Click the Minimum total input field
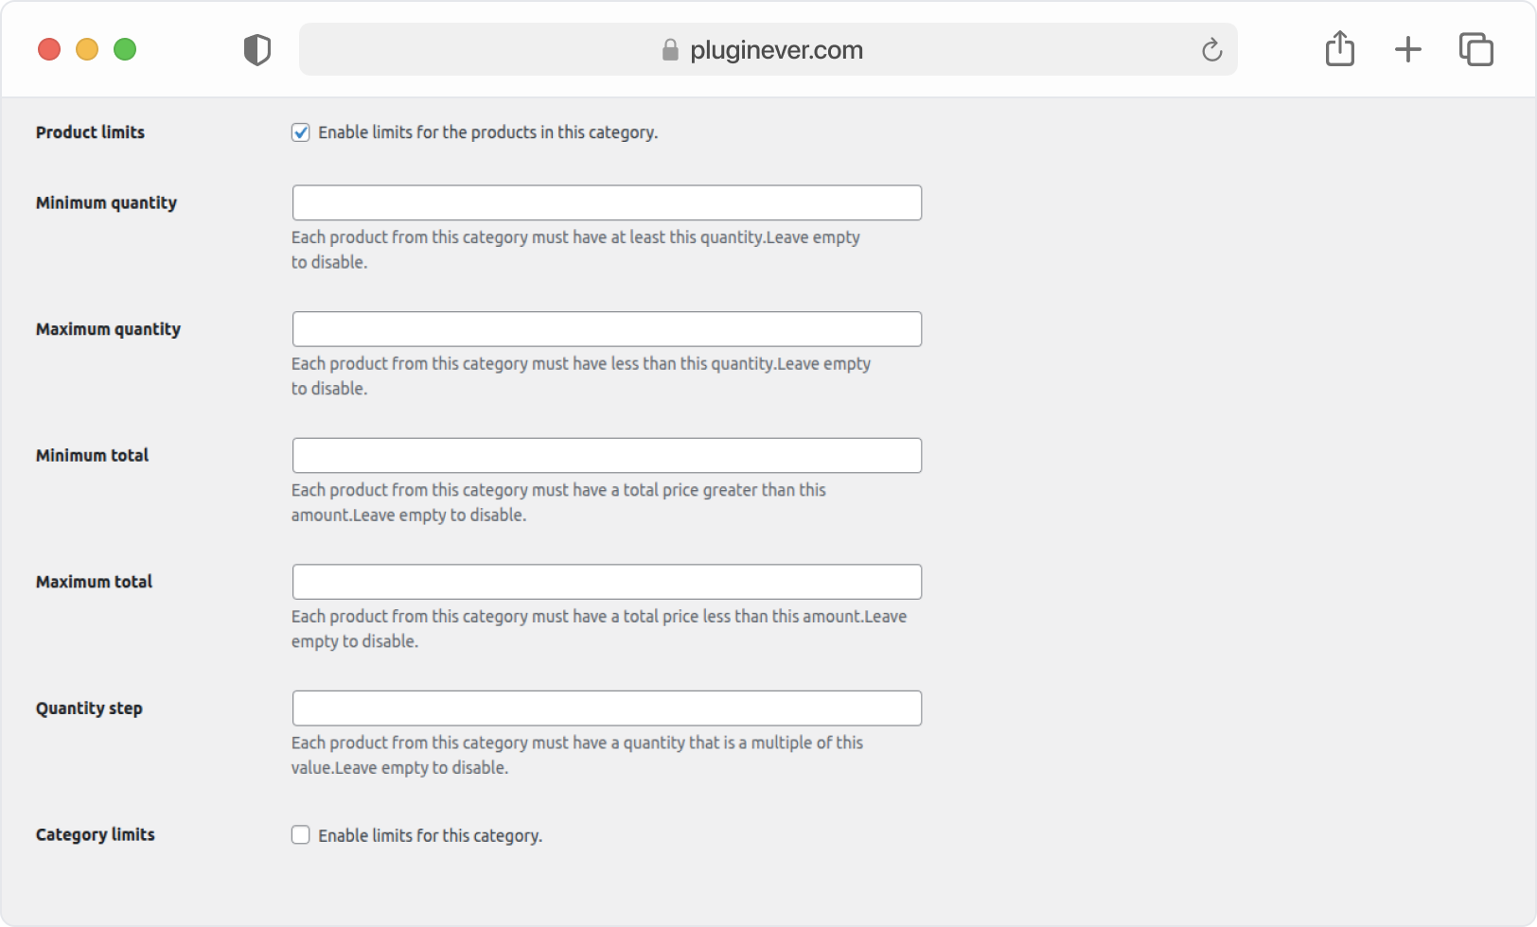Screen dimensions: 1537x927 pos(607,455)
